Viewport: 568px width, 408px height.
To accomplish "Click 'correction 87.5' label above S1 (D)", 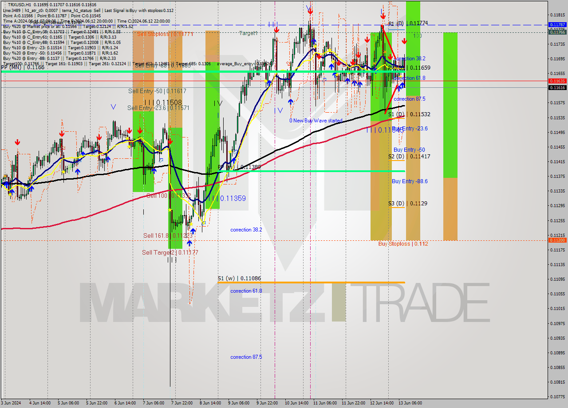I will pyautogui.click(x=410, y=99).
